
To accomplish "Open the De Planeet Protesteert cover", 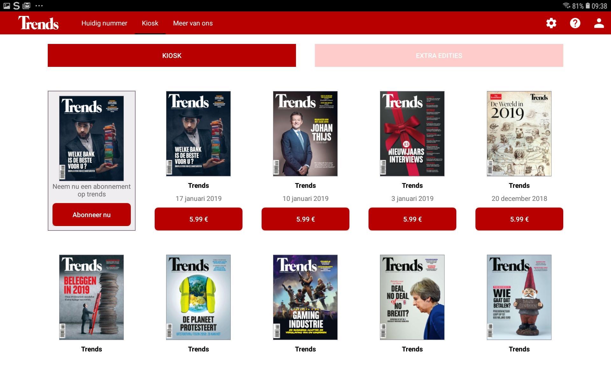I will click(x=199, y=297).
